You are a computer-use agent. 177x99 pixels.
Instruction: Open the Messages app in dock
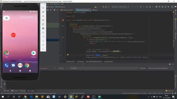tap(13, 65)
